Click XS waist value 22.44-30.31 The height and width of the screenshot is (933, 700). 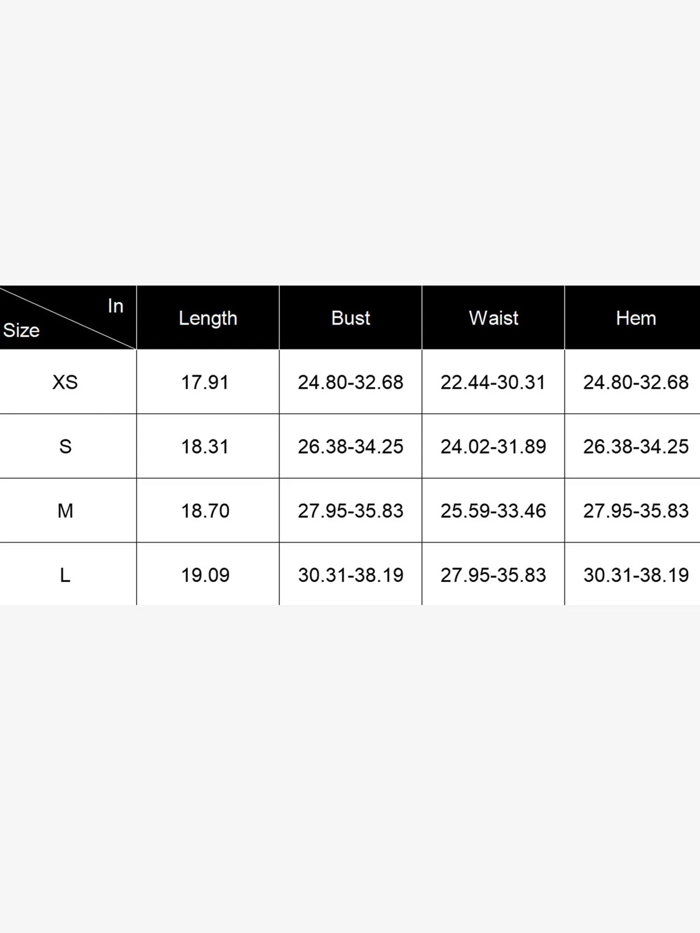tap(493, 383)
